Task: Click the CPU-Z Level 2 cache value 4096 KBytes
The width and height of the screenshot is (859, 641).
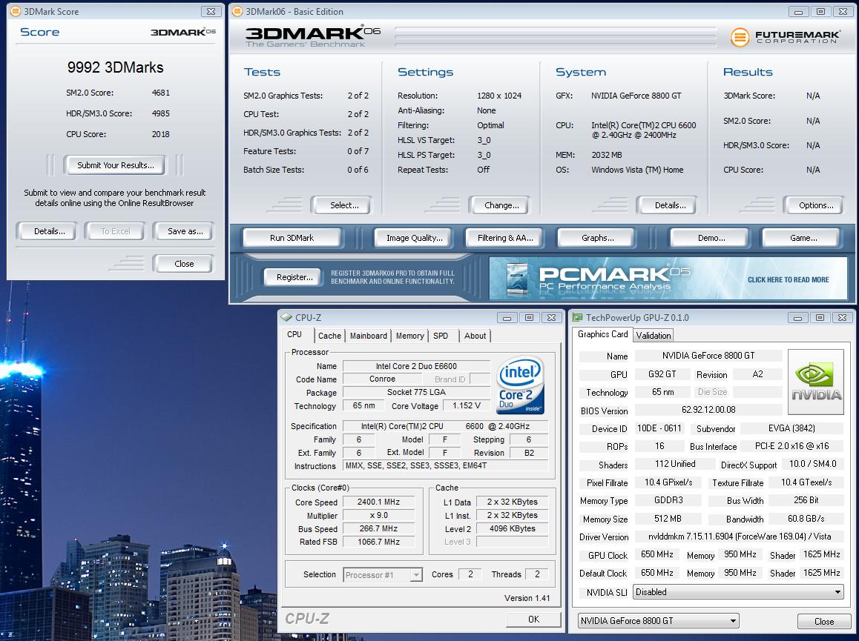Action: coord(512,528)
